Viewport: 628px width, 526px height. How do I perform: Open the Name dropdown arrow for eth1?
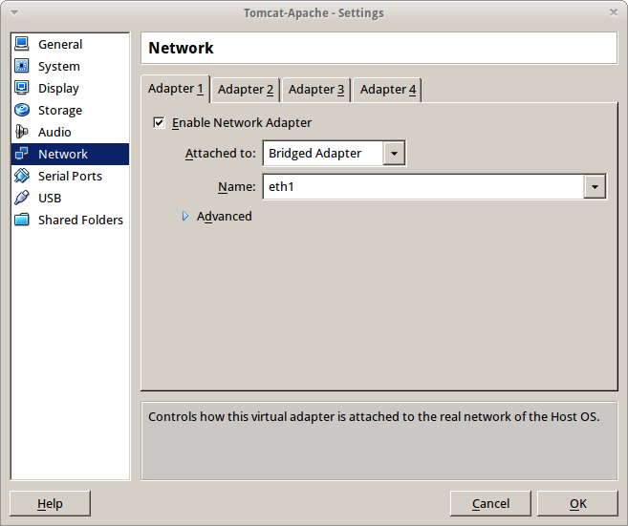click(x=595, y=186)
